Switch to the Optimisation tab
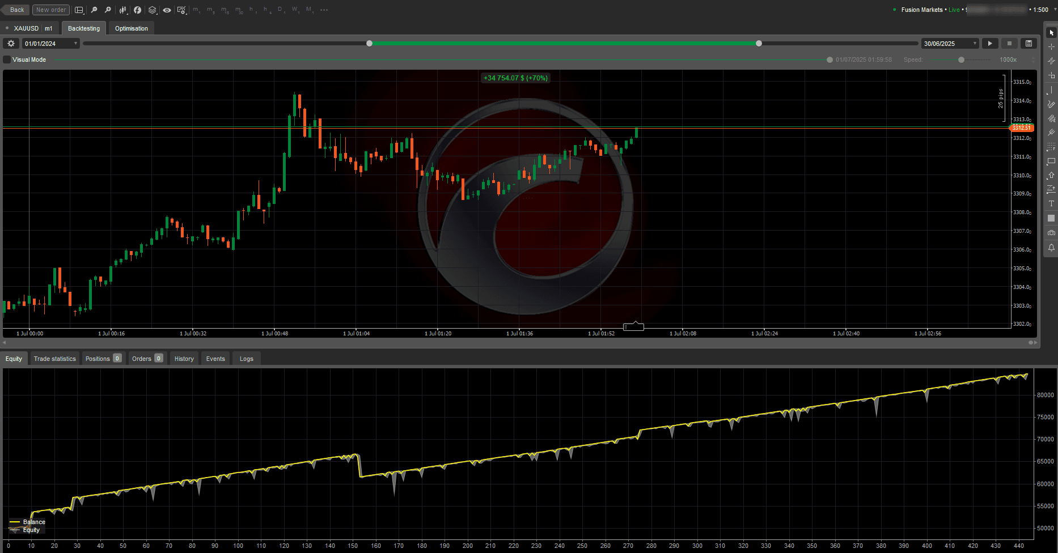 point(131,28)
